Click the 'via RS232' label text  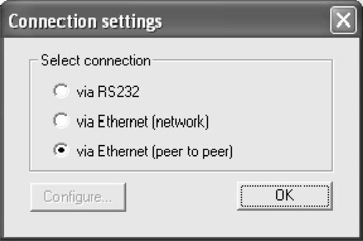click(x=107, y=92)
